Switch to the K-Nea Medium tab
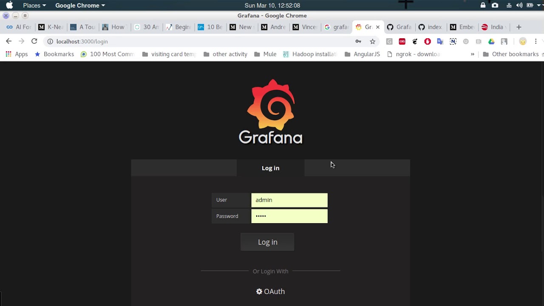This screenshot has height=306, width=544. point(51,27)
